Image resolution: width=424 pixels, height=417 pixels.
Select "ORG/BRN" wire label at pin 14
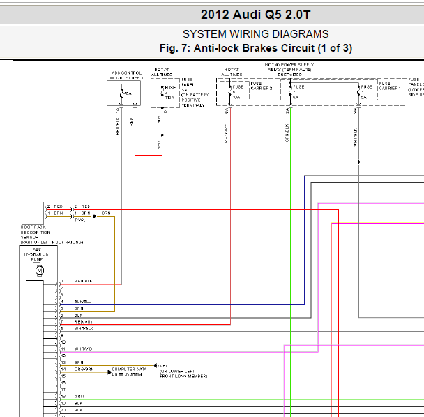(84, 370)
